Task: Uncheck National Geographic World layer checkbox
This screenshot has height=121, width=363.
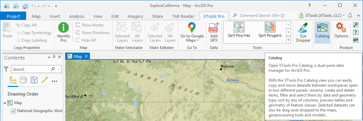Action: tap(13, 111)
